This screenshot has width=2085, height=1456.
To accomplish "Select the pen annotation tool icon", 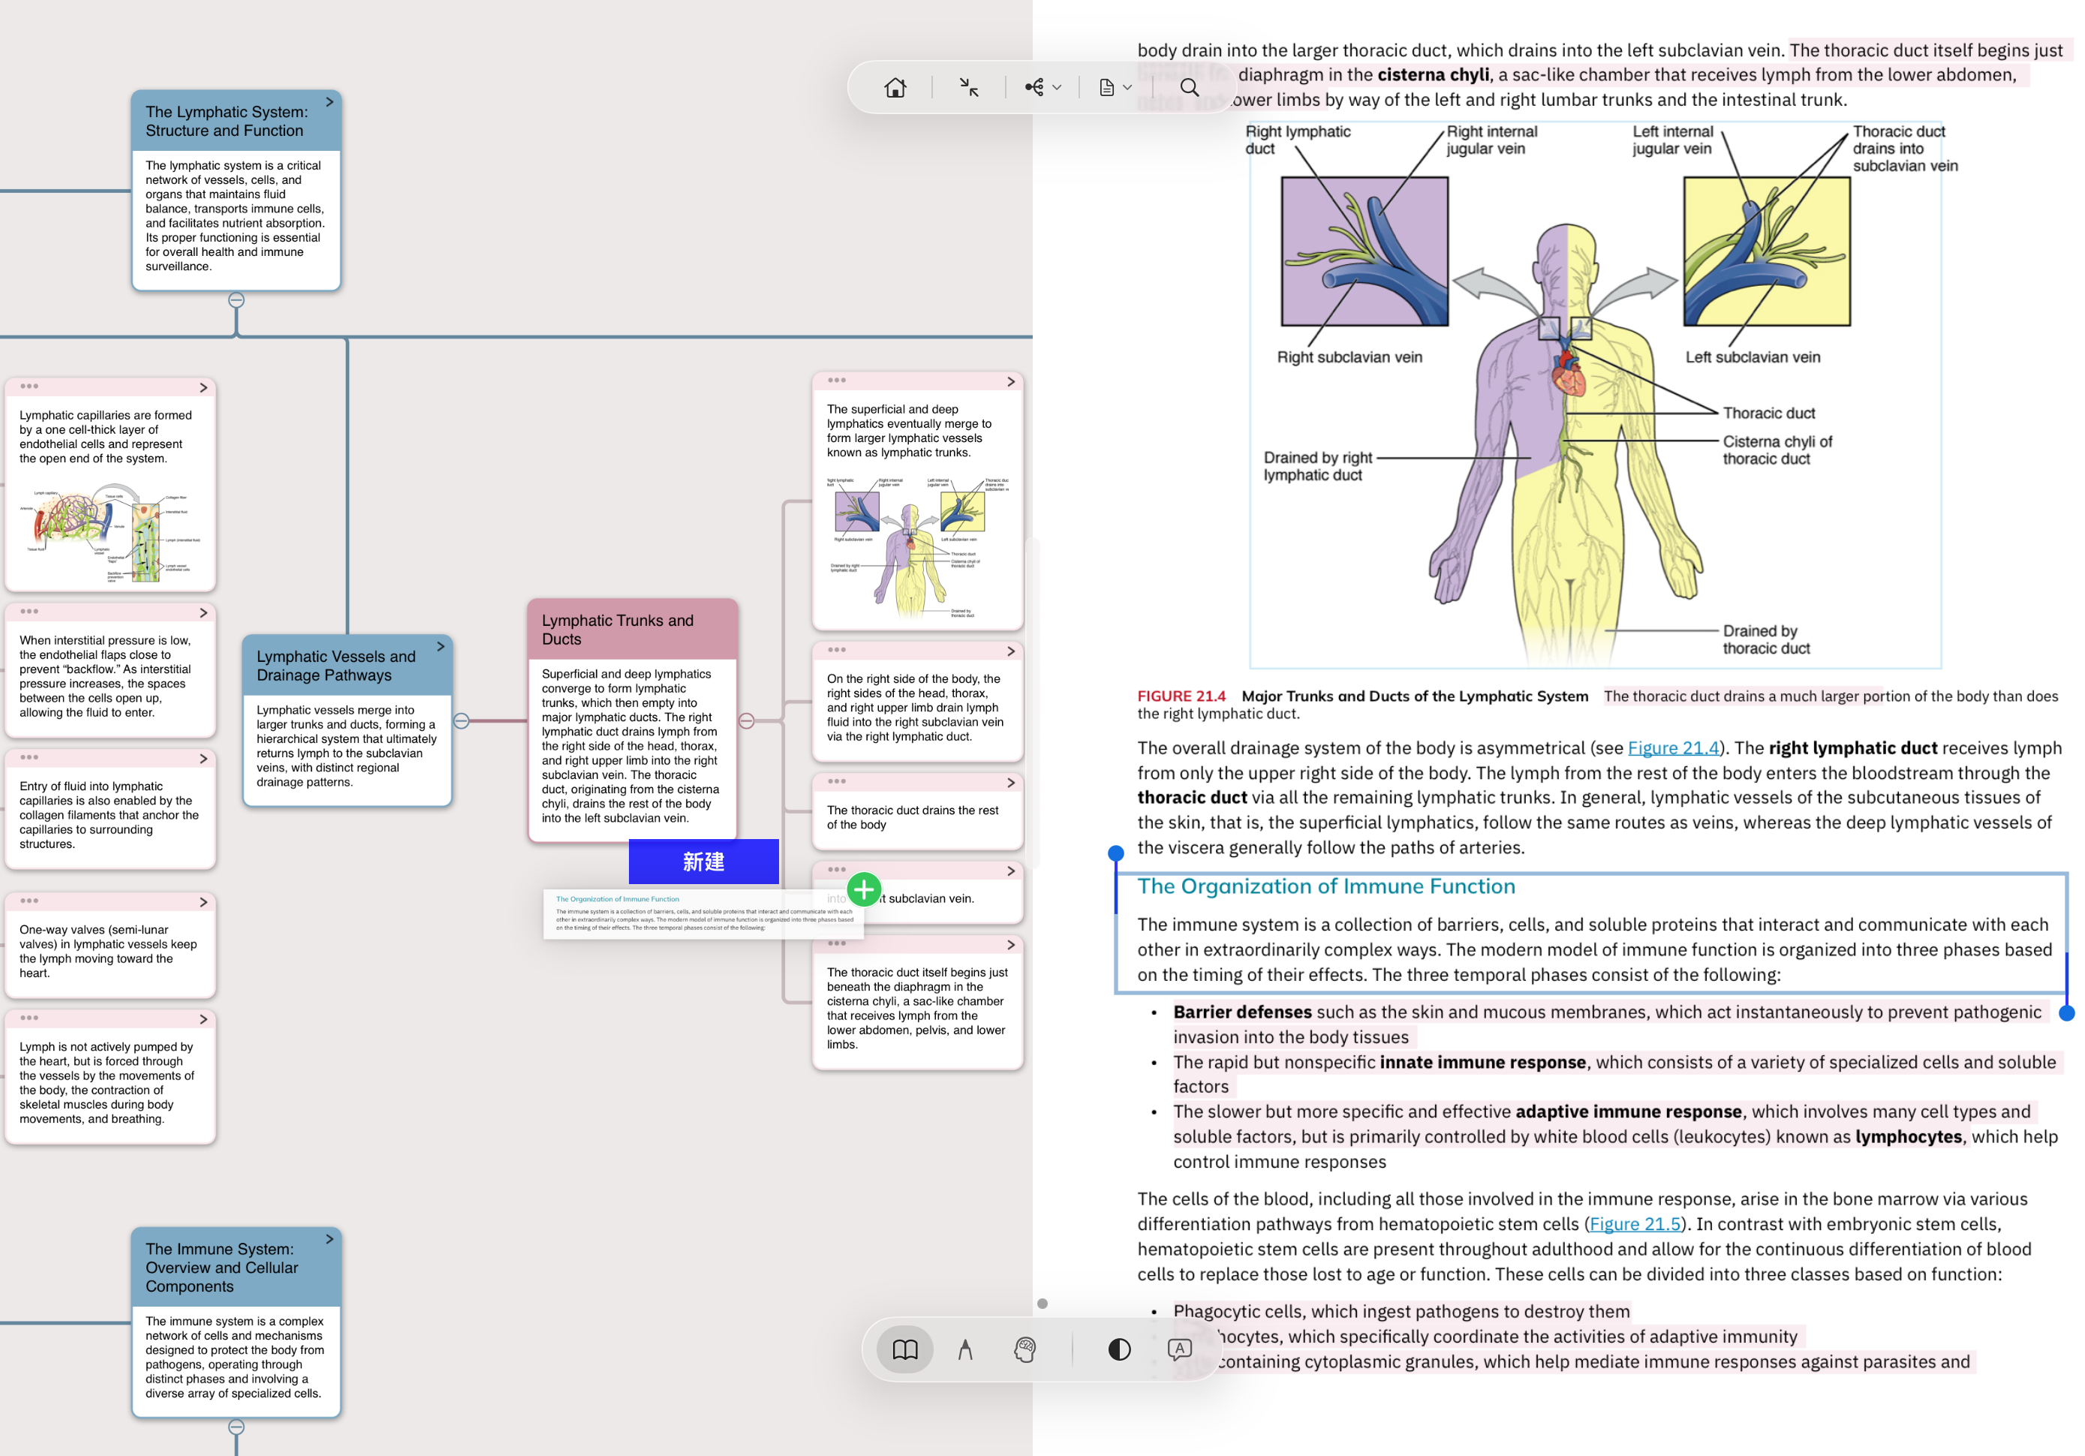I will click(965, 1349).
